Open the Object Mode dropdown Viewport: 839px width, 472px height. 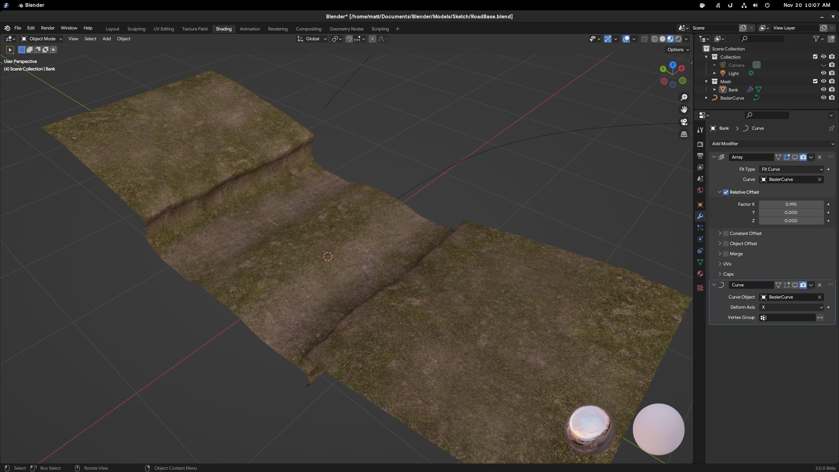click(x=42, y=39)
